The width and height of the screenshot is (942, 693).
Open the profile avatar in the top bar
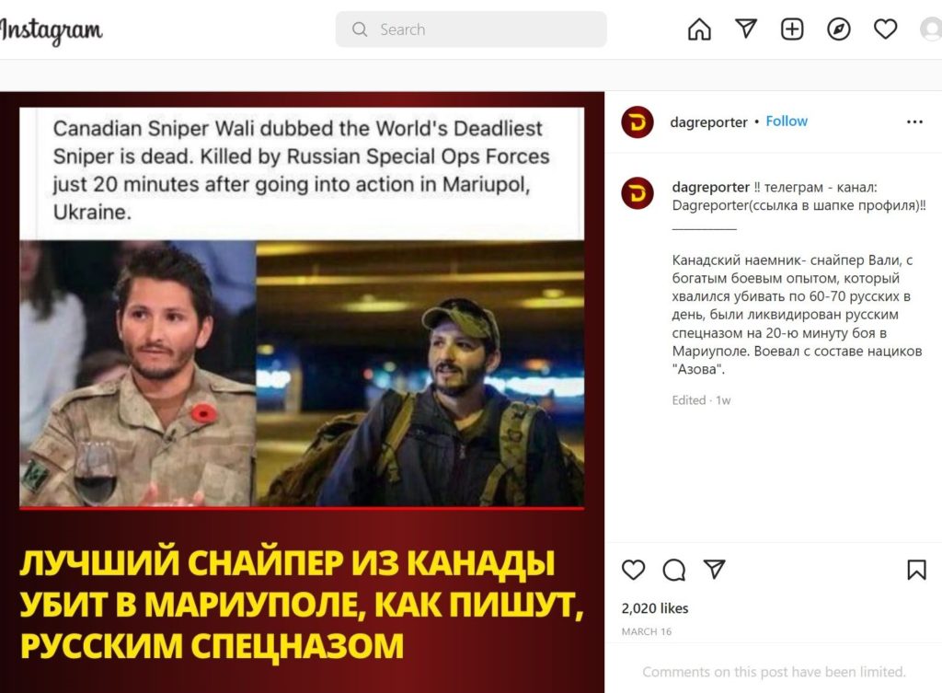click(931, 29)
